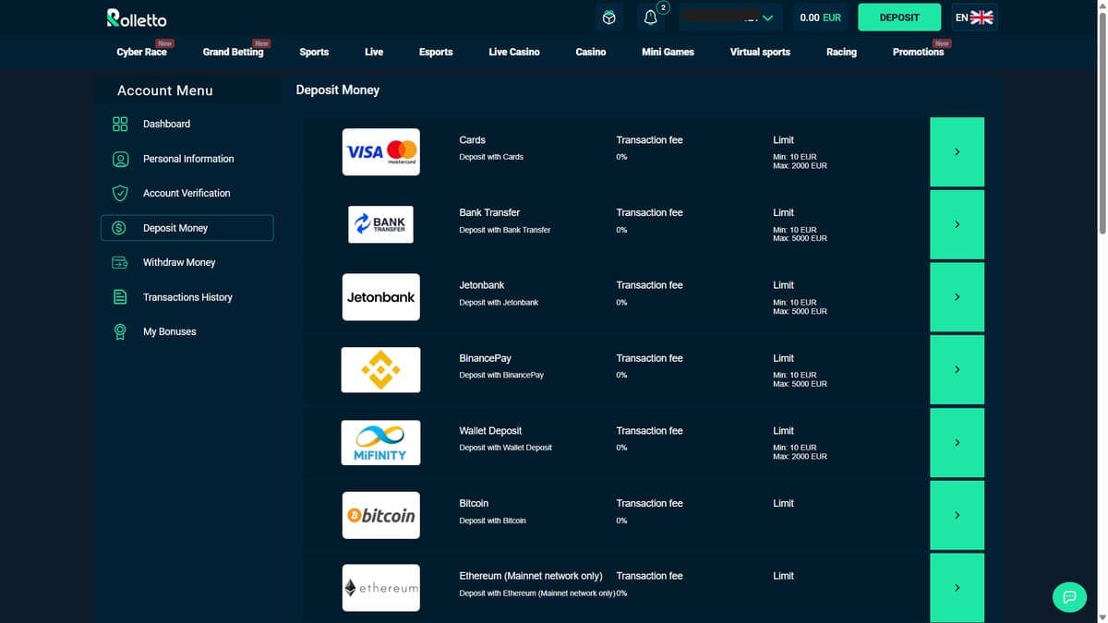Open the notifications bell
The width and height of the screenshot is (1108, 623).
point(651,18)
